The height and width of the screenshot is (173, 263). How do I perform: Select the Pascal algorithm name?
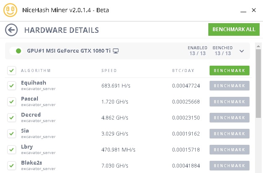pos(30,98)
